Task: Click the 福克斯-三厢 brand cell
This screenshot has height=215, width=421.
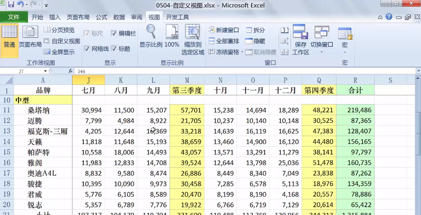Action: pos(43,131)
